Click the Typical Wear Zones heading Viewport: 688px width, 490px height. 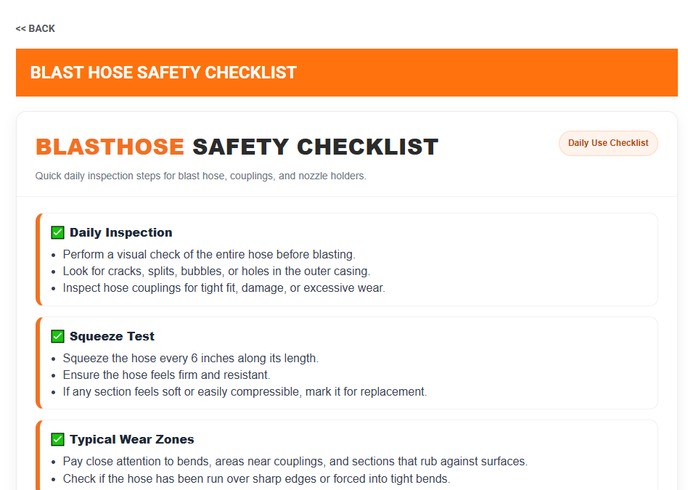coord(132,439)
